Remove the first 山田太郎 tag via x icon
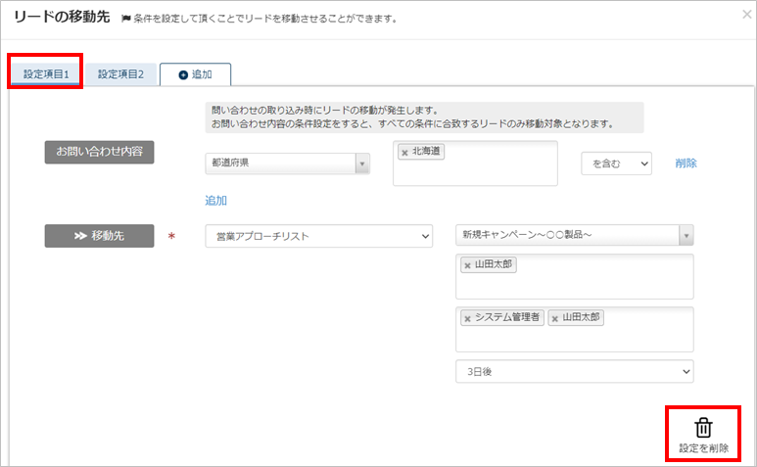This screenshot has width=757, height=467. click(467, 265)
